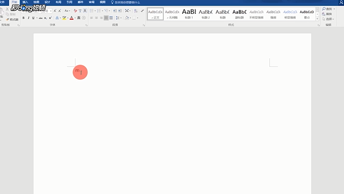Apply the red font color
The width and height of the screenshot is (344, 194).
[72, 18]
